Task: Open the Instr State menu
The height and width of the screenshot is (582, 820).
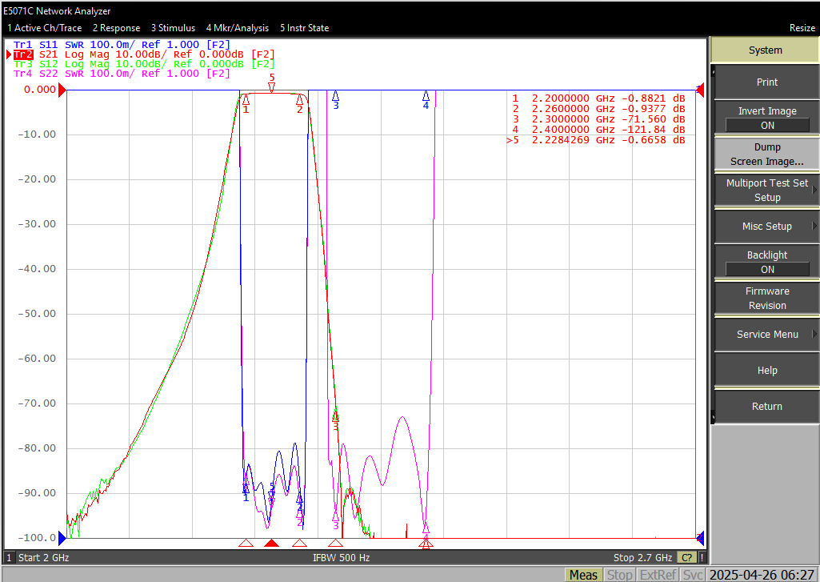Action: 304,28
